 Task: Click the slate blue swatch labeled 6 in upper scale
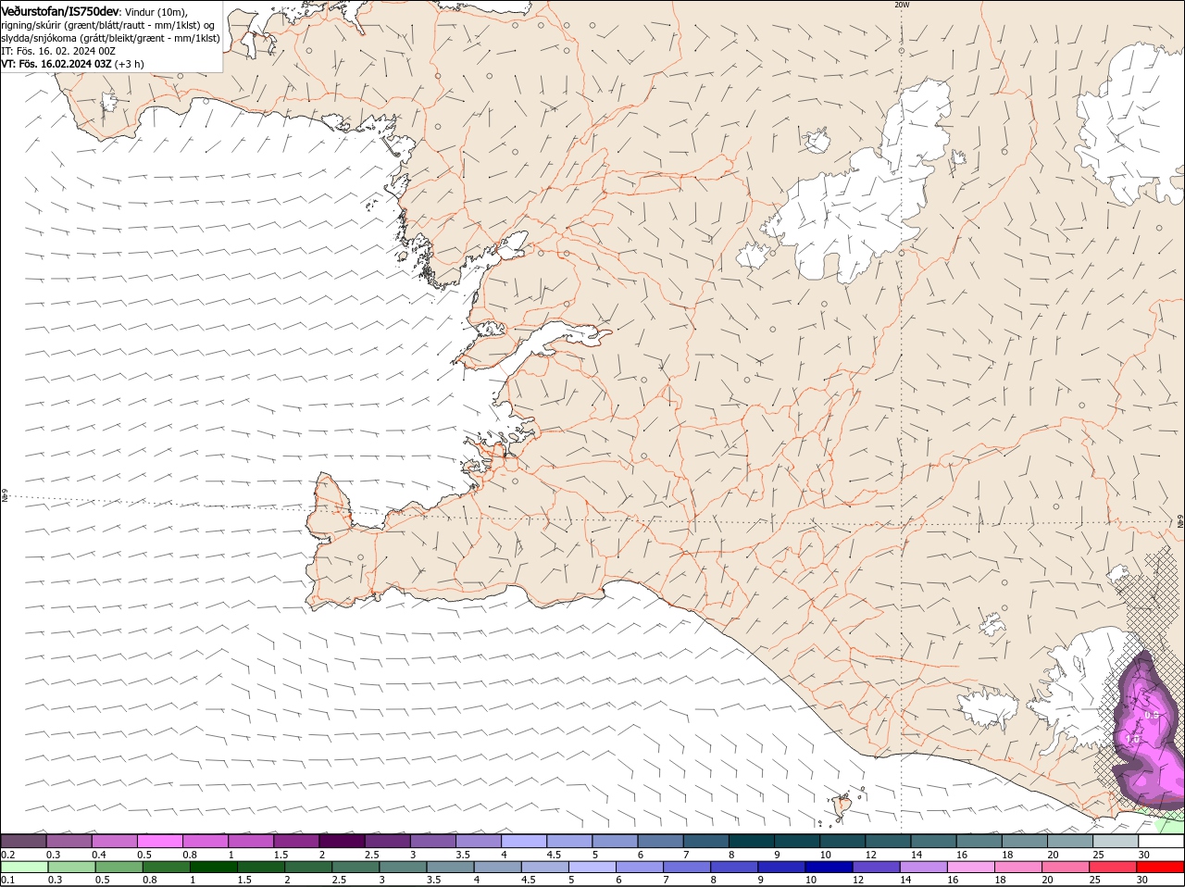661,841
